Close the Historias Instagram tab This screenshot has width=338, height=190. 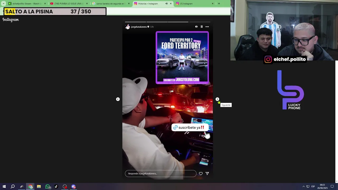[171, 4]
